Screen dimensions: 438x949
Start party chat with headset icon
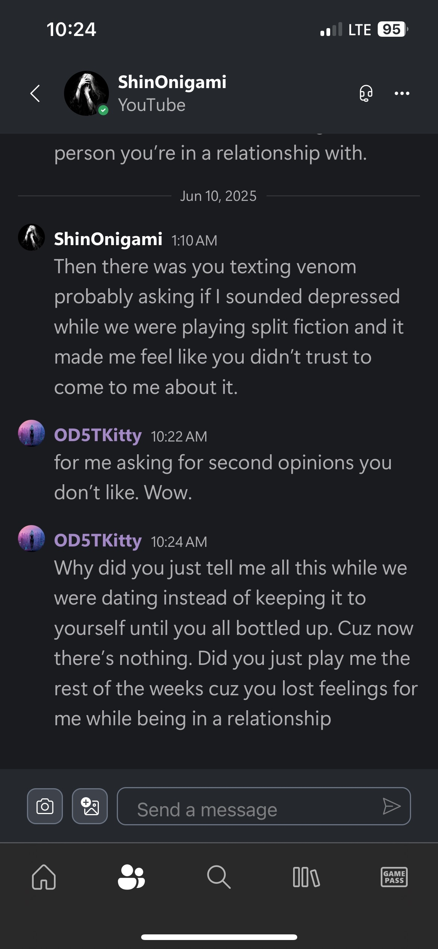(x=366, y=93)
